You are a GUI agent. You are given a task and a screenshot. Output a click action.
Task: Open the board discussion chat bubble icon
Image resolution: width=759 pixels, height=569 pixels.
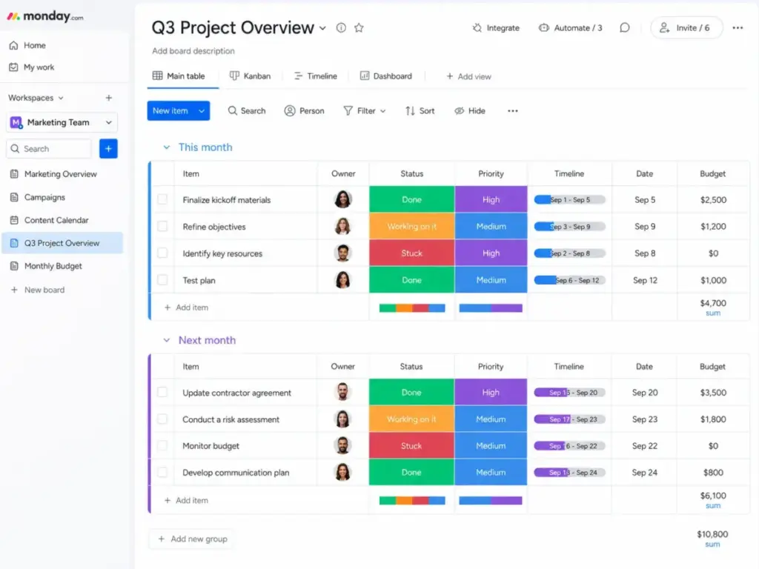[625, 27]
